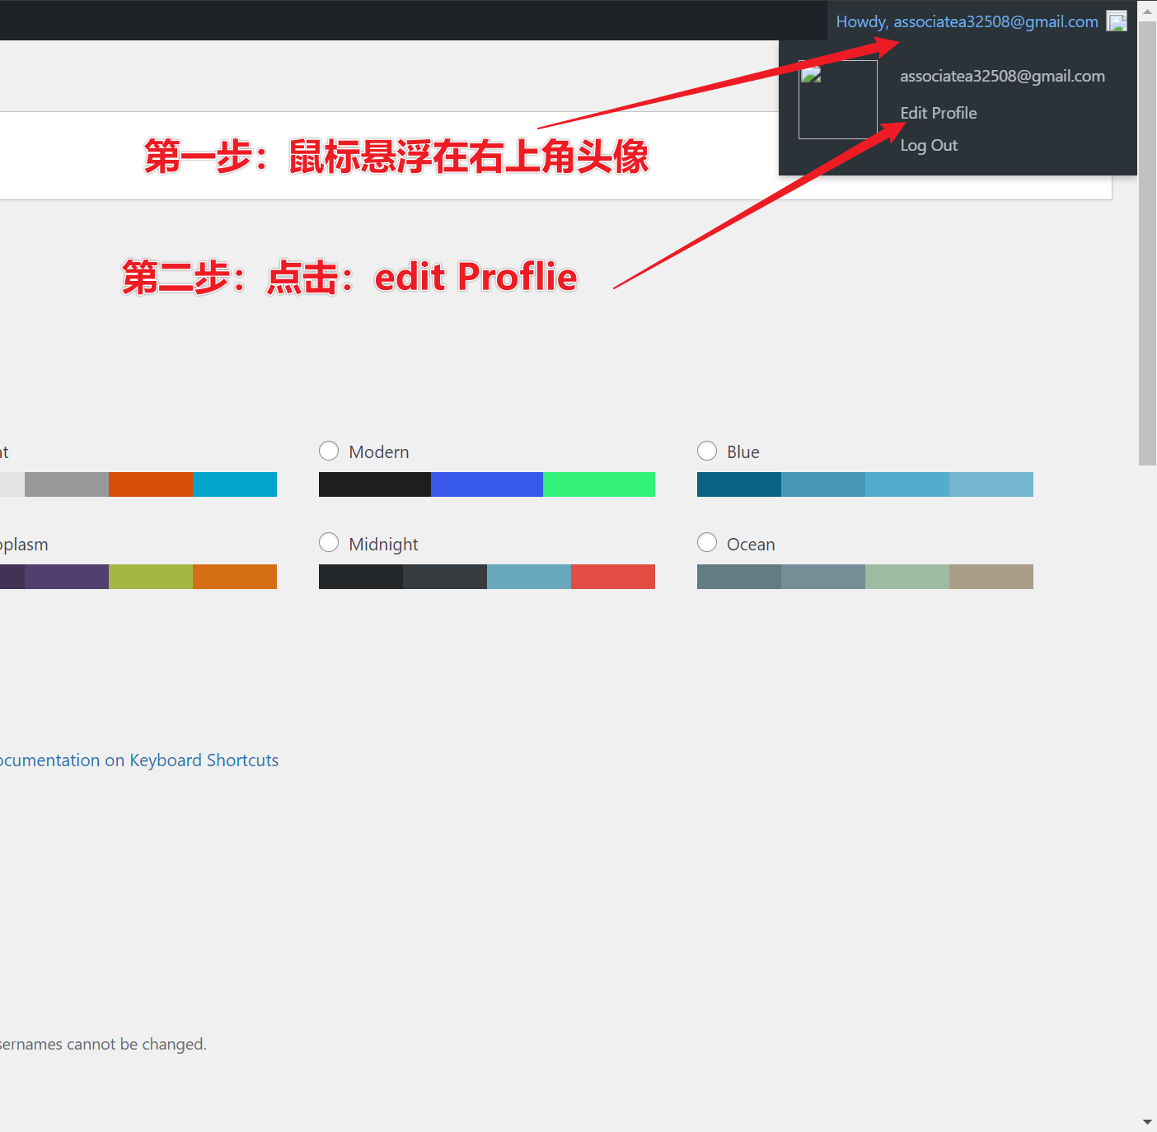The height and width of the screenshot is (1132, 1157).
Task: Click associatea32508@gmail.com in the dropdown menu
Action: [x=1002, y=75]
